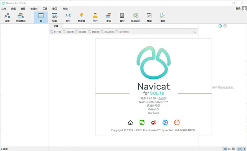Screen dimensions: 247x151
Task: Open the 查看 (View) menu
Action: 23,9
